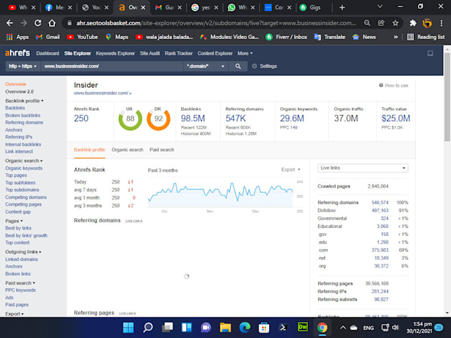
Task: Open the Live links dropdown
Action: [x=363, y=168]
